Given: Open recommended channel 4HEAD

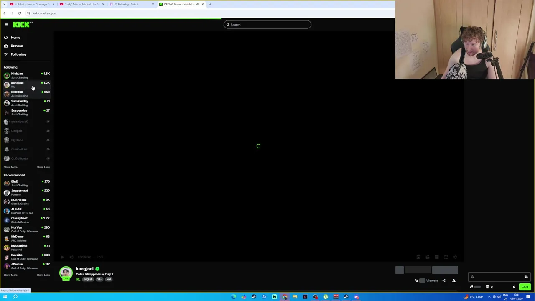Looking at the screenshot, I should point(27,211).
